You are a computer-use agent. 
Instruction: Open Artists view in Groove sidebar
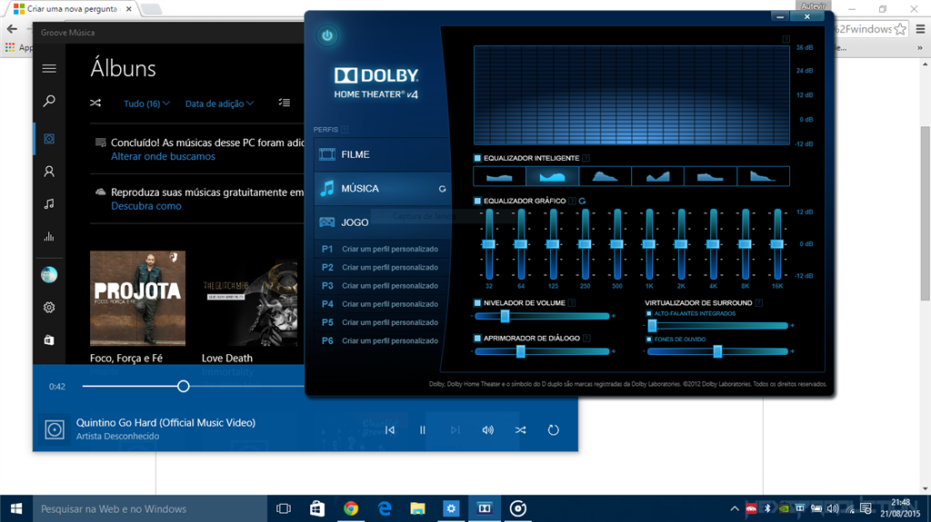[49, 172]
